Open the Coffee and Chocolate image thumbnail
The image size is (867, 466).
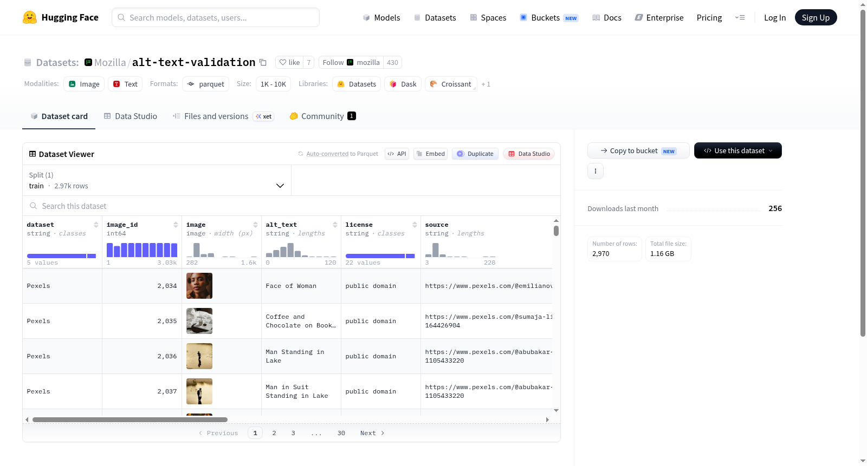[x=199, y=321]
